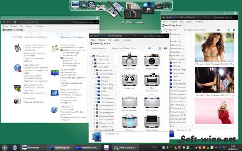Open the recycle bin dock icon

(167, 5)
